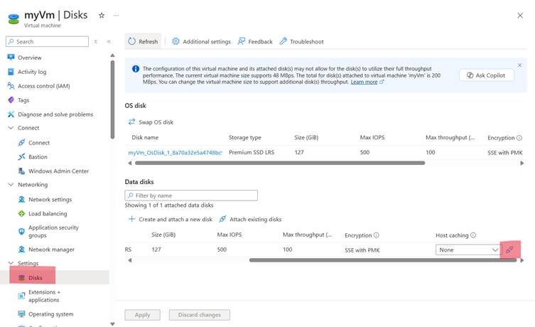Image resolution: width=535 pixels, height=327 pixels.
Task: Collapse the sidebar with double chevron
Action: (x=109, y=42)
